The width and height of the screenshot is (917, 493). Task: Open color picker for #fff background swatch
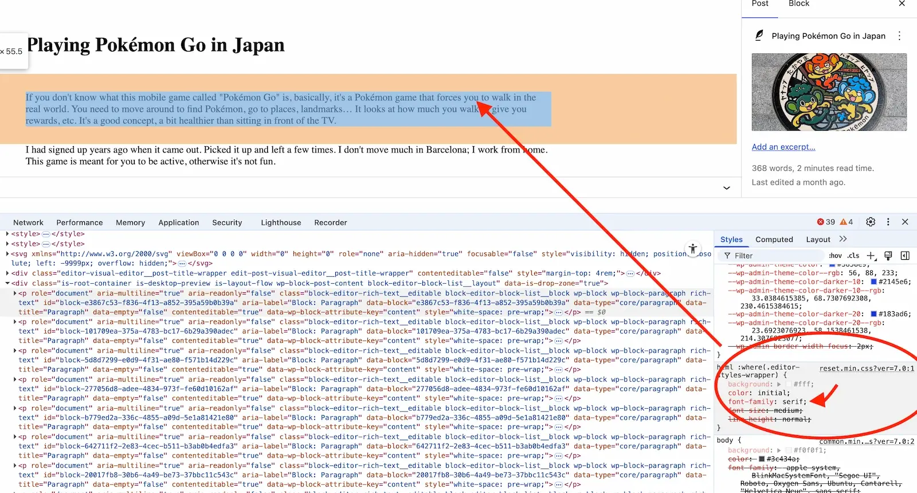click(789, 384)
